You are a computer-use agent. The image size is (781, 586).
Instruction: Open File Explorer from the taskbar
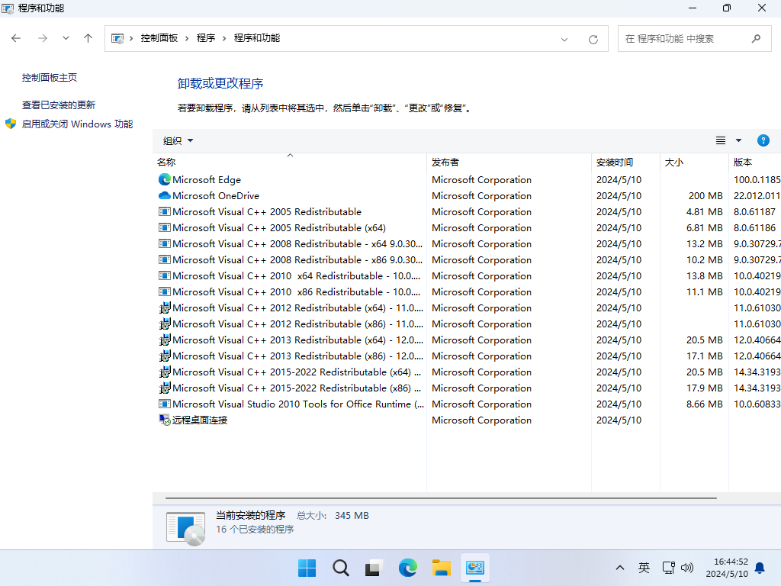pyautogui.click(x=442, y=568)
